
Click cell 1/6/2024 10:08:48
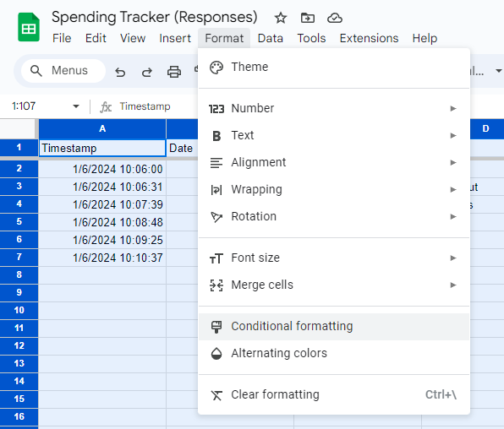pos(102,222)
